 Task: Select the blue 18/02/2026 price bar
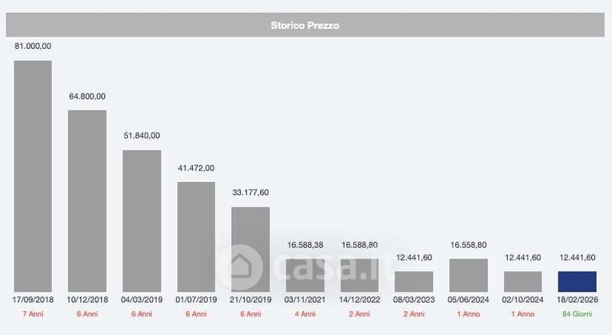pos(578,281)
